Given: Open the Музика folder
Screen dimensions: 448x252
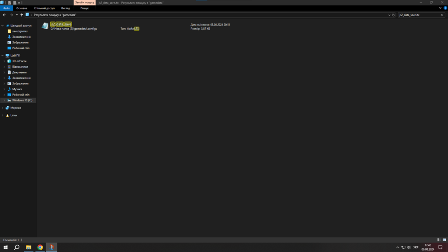Looking at the screenshot, I should coord(17,89).
